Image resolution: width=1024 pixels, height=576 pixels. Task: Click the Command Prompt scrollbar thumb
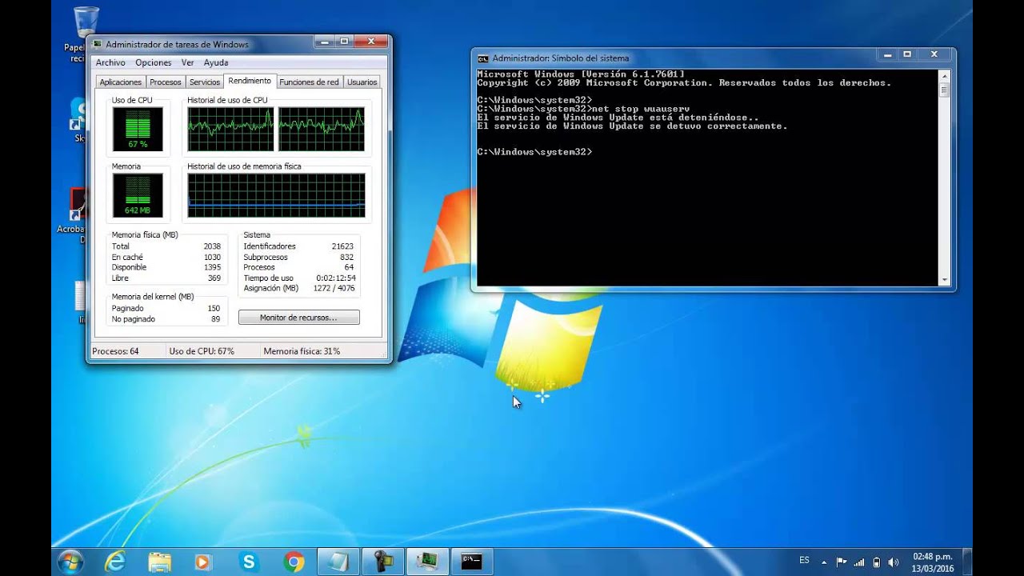point(945,90)
